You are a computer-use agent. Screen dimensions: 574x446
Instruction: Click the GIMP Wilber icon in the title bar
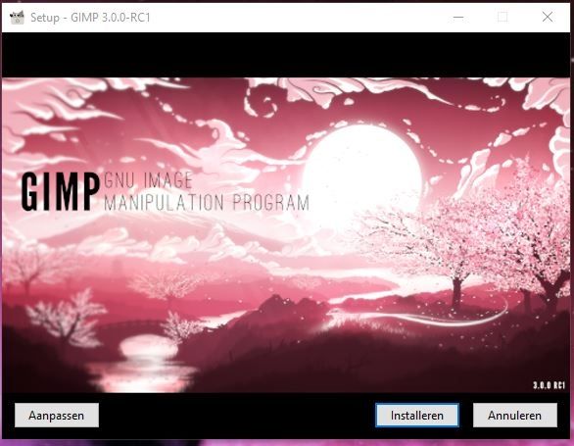[x=17, y=18]
